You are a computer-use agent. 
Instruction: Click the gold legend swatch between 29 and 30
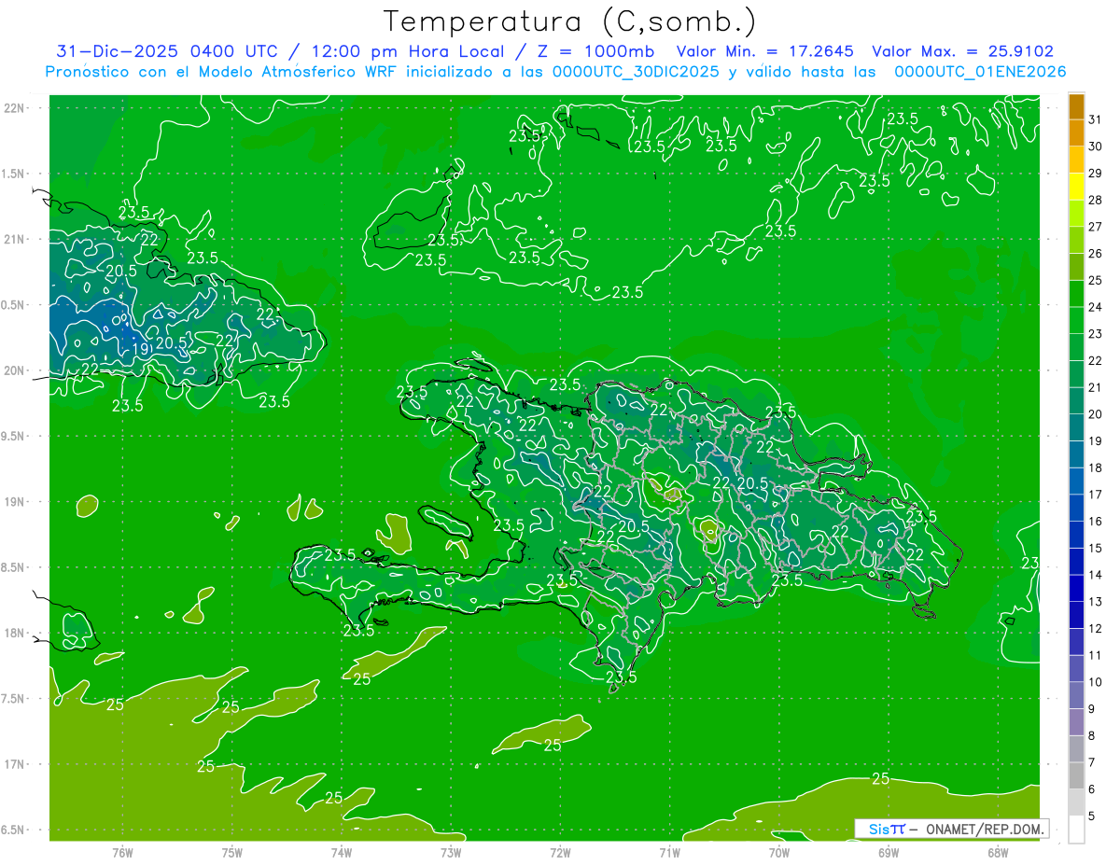tap(1076, 160)
